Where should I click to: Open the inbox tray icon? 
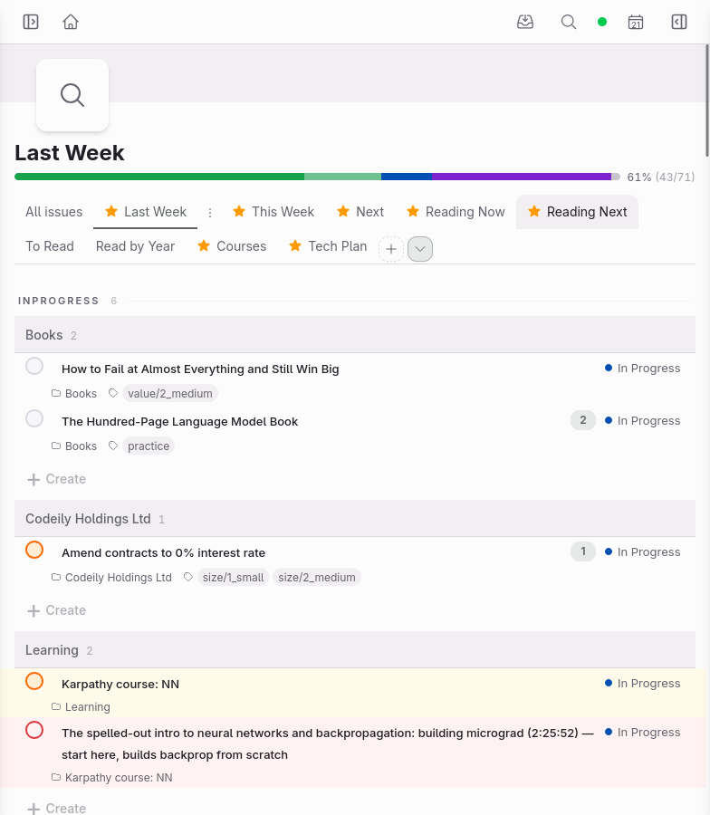point(525,22)
